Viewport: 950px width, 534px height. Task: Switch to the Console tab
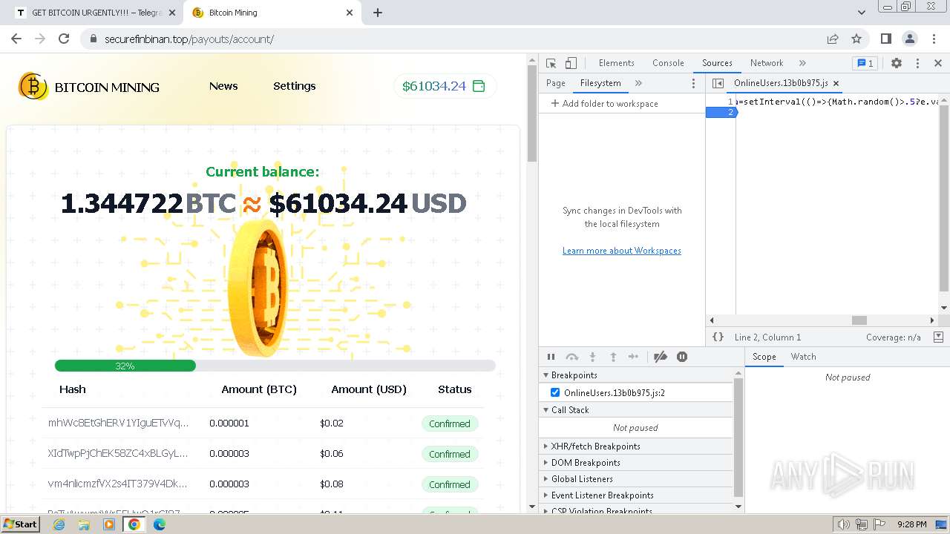(x=668, y=63)
